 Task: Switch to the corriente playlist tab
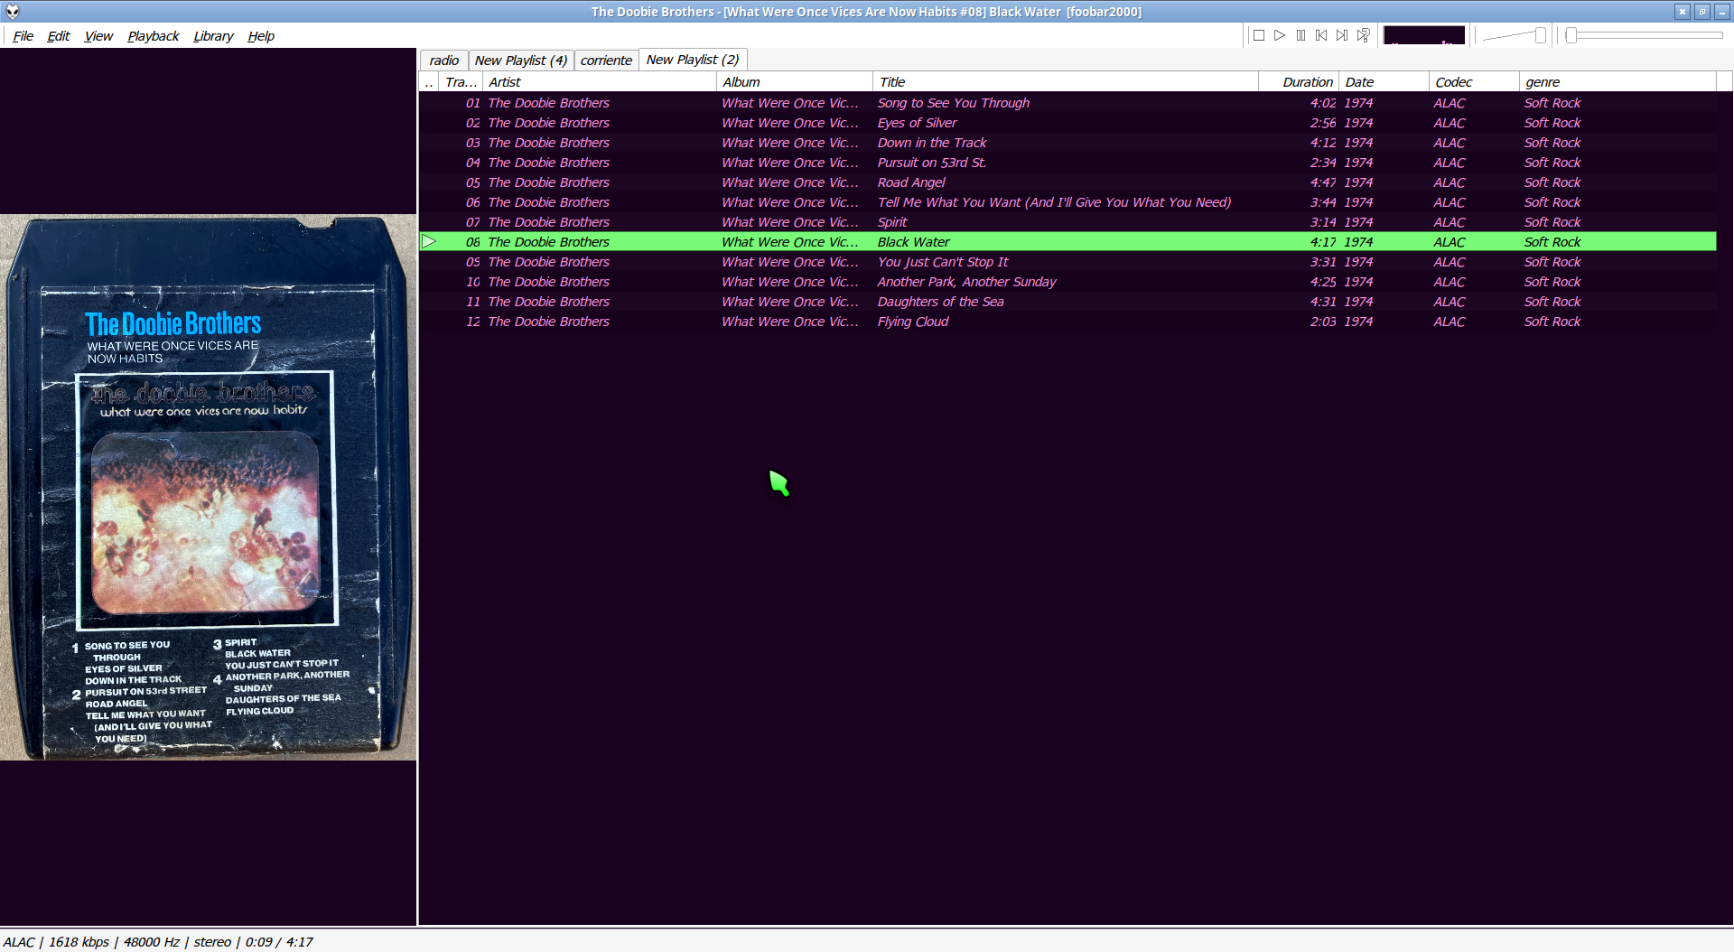606,61
